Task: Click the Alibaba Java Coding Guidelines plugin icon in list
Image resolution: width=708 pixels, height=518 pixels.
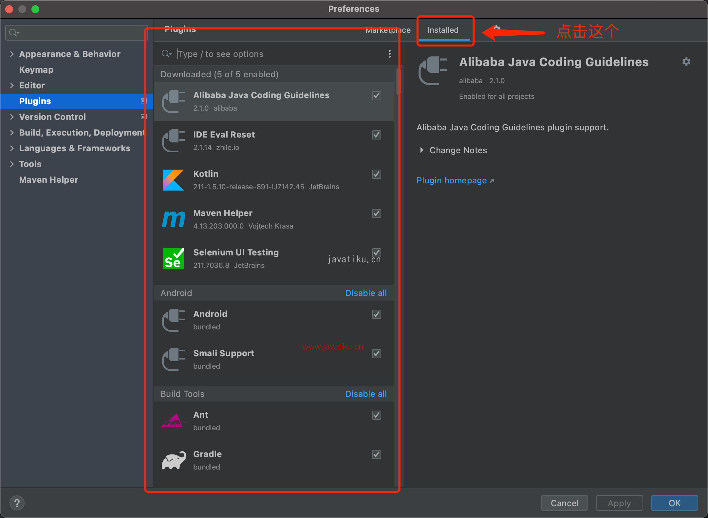Action: pyautogui.click(x=174, y=102)
